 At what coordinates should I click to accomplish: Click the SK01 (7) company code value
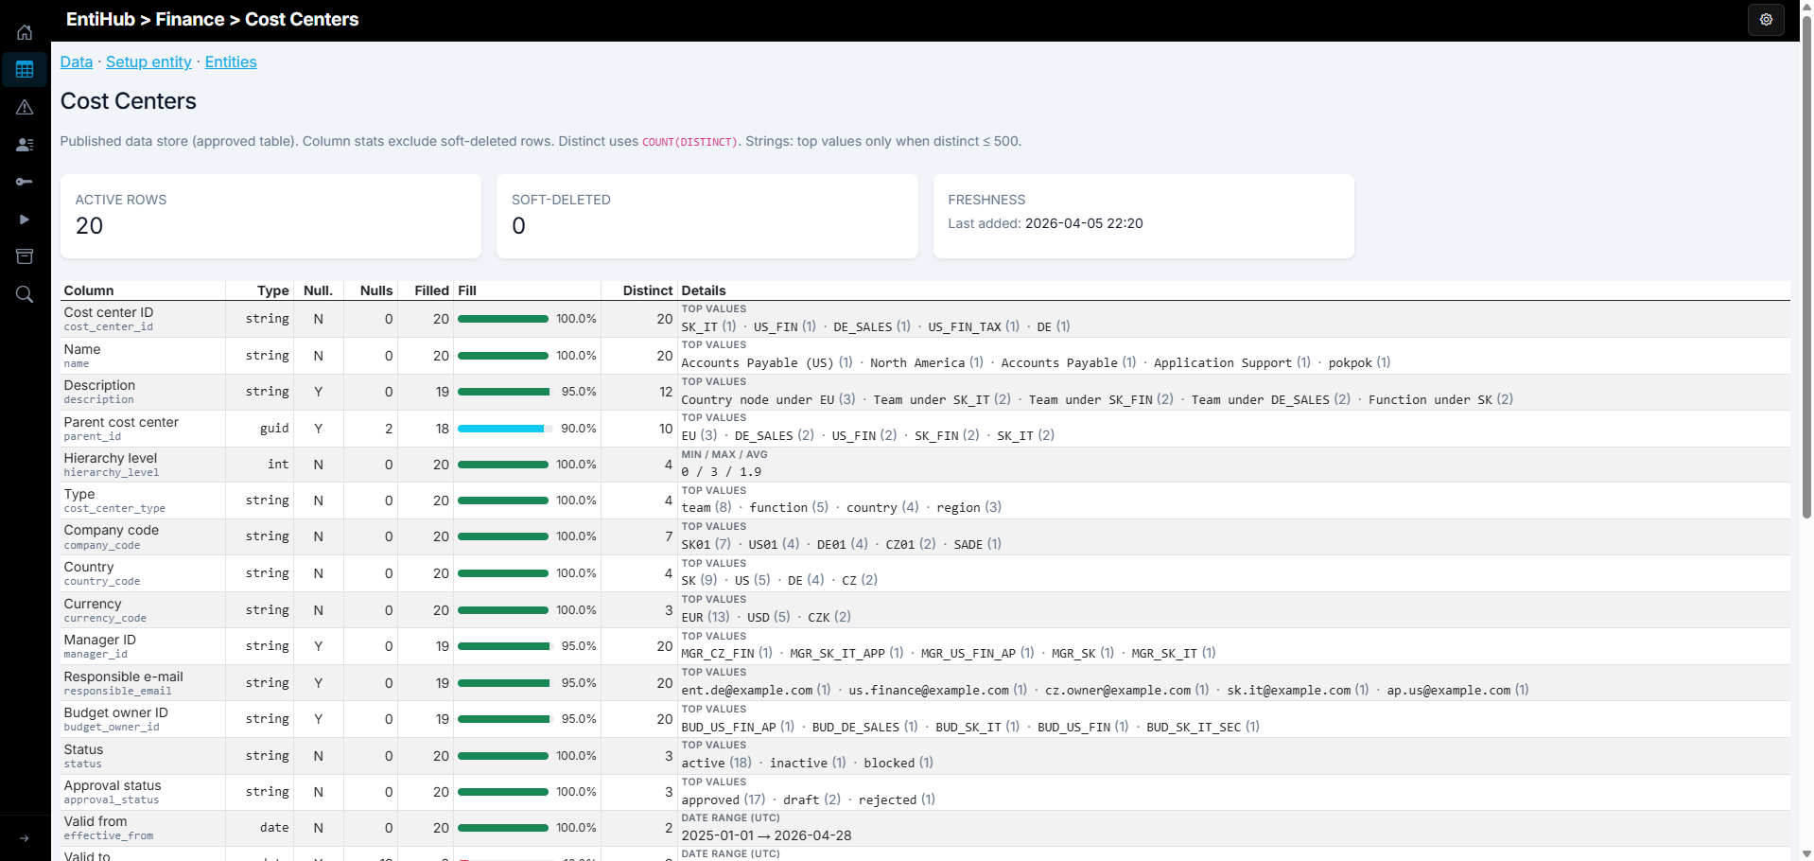point(706,544)
